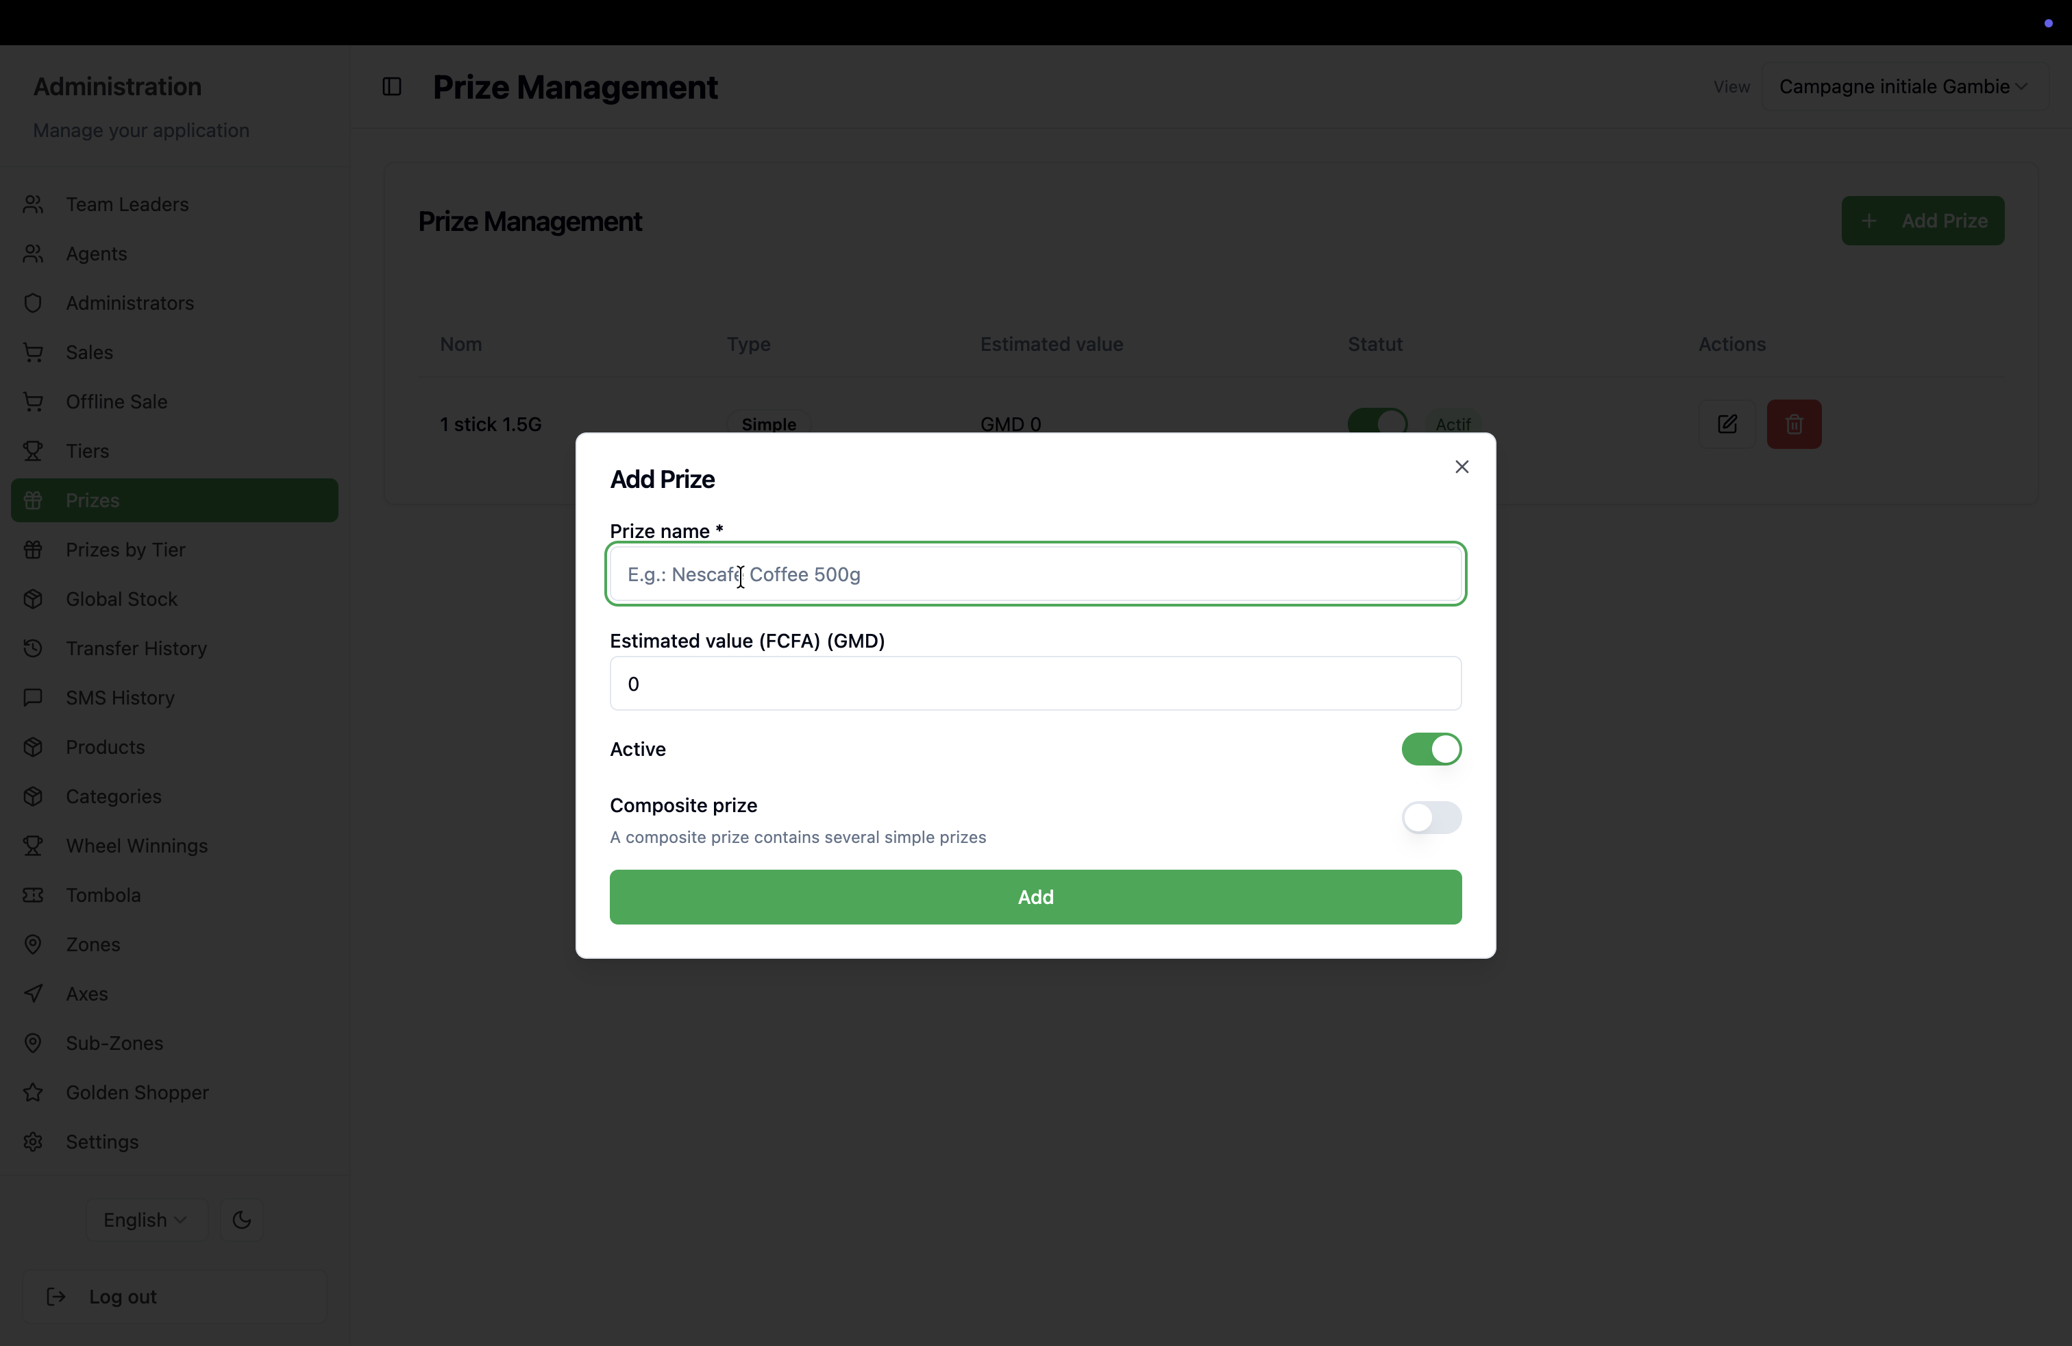The height and width of the screenshot is (1346, 2072).
Task: Click the Actif status label
Action: tap(1453, 424)
